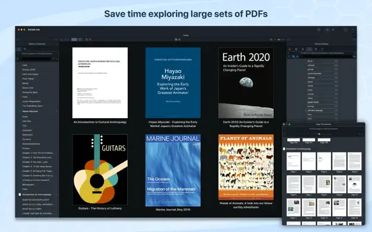
Task: Collapse the Hayao Miyazaki contents section
Action: pyautogui.click(x=56, y=112)
